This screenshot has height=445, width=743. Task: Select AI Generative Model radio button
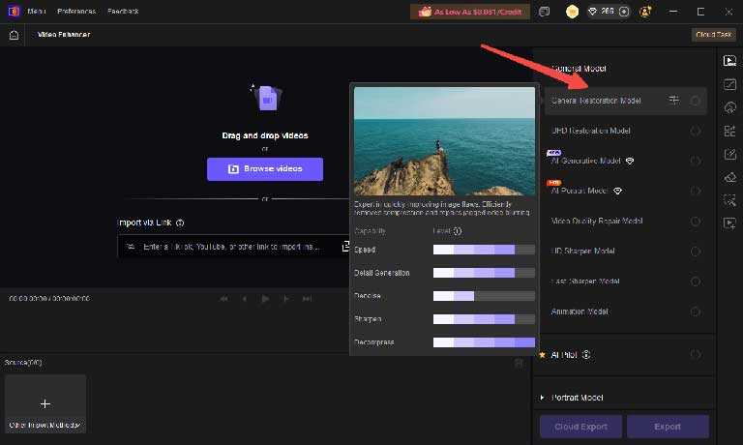pos(696,162)
